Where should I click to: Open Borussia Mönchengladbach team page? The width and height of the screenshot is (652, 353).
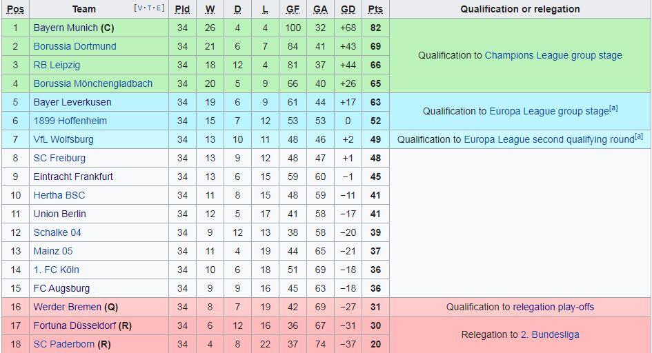tap(93, 84)
